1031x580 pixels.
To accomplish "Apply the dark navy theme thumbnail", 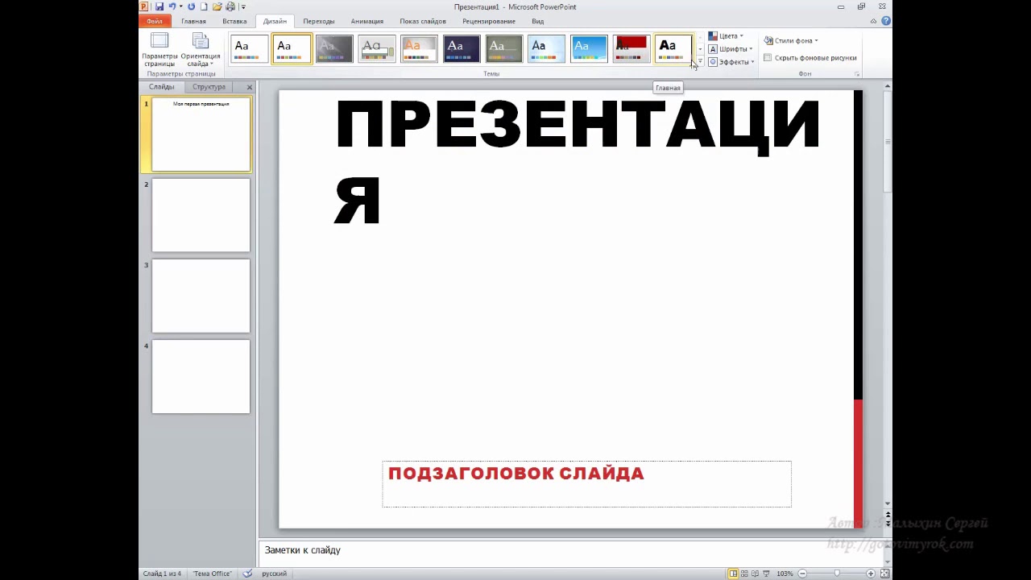I will (462, 48).
